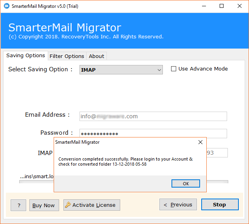This screenshot has width=249, height=224.
Task: Click the Buy Now button
Action: [x=44, y=205]
